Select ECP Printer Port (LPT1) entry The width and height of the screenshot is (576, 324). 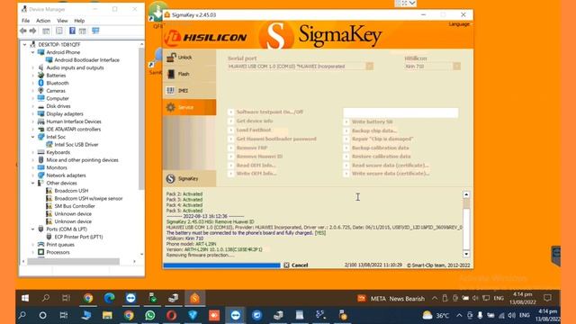(x=78, y=237)
